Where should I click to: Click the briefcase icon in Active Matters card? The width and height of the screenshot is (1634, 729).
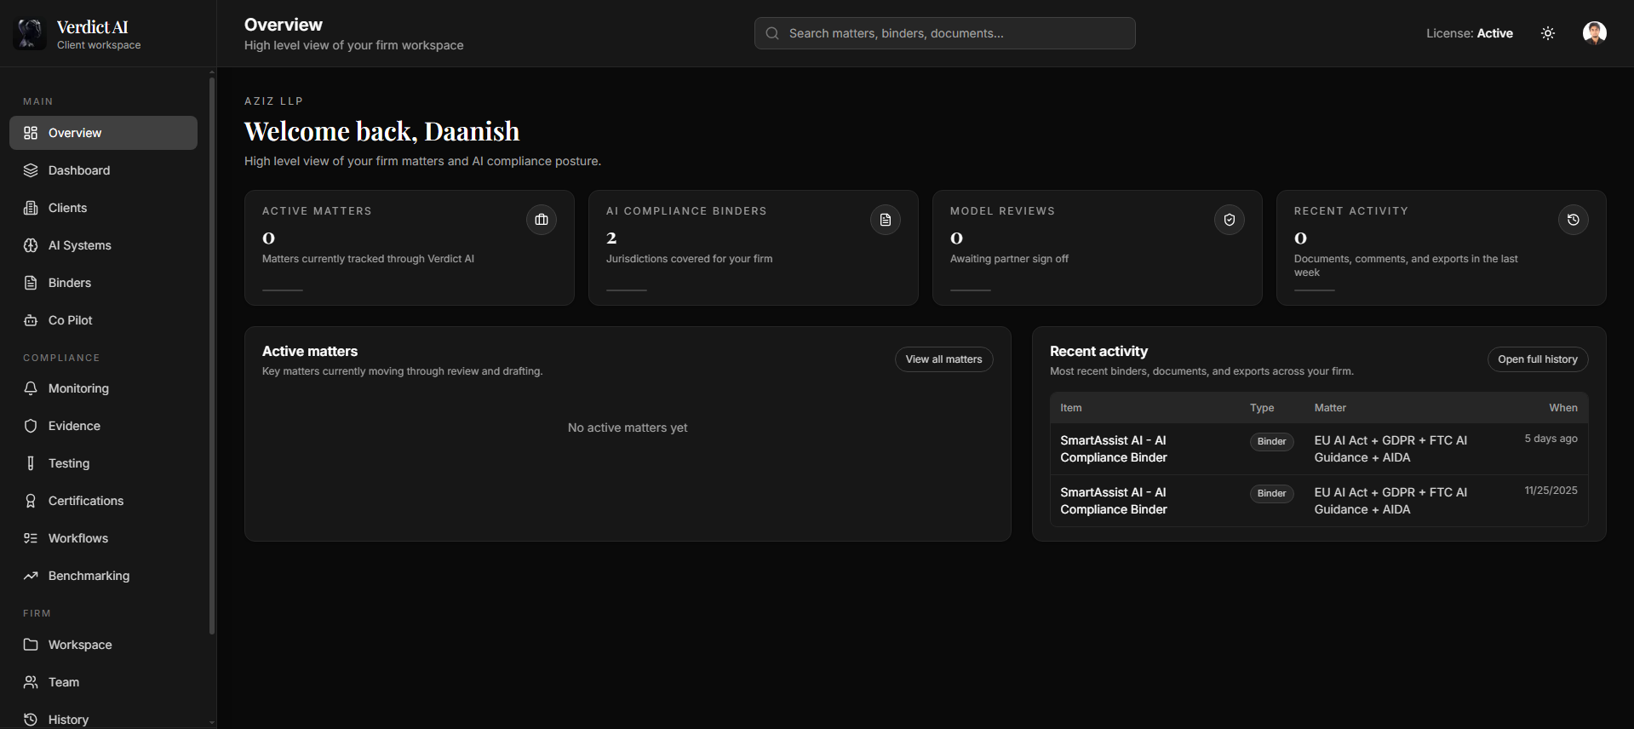coord(541,220)
